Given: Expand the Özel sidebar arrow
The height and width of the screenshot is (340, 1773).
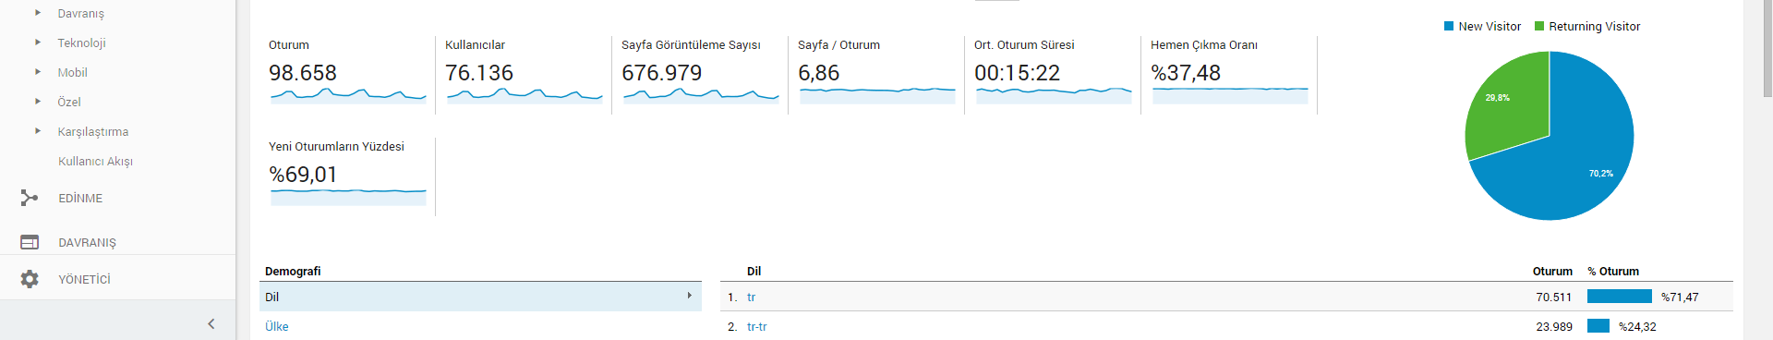Looking at the screenshot, I should point(38,102).
